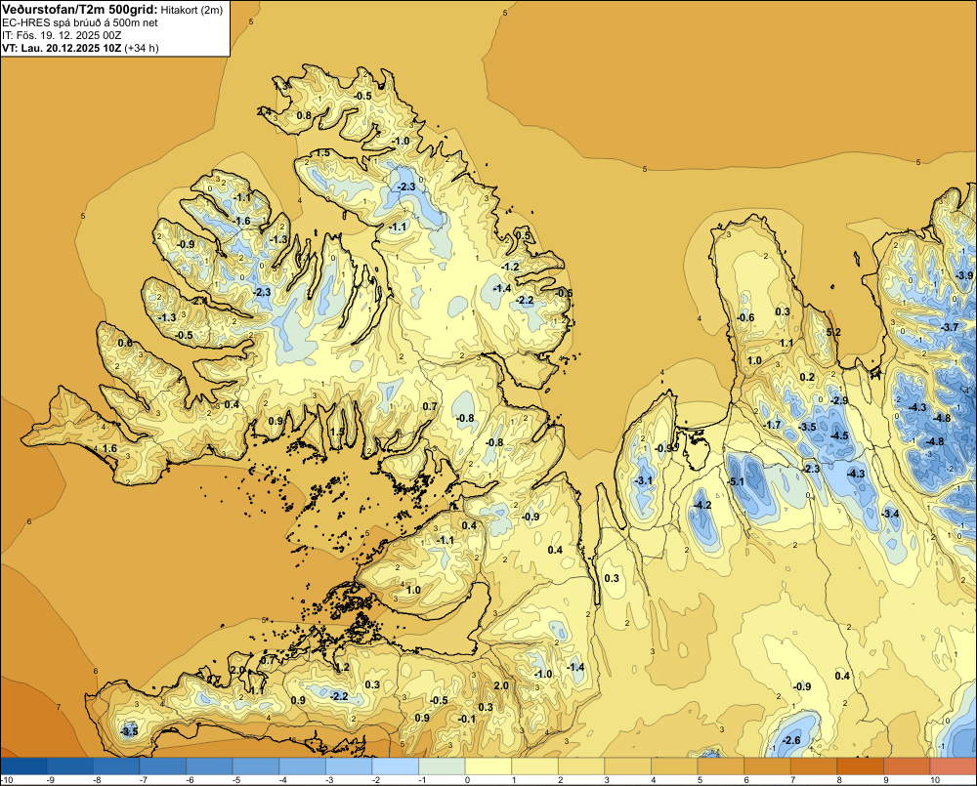Click the -1.7 temperature value on the map
The height and width of the screenshot is (786, 977).
coord(773,425)
